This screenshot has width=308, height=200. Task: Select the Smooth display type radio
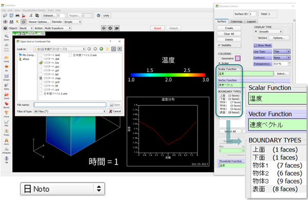(x=256, y=31)
